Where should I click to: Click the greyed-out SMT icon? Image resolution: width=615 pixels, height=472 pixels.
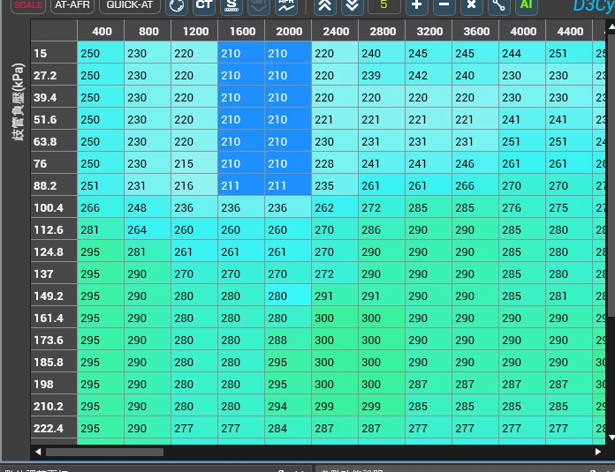(259, 5)
